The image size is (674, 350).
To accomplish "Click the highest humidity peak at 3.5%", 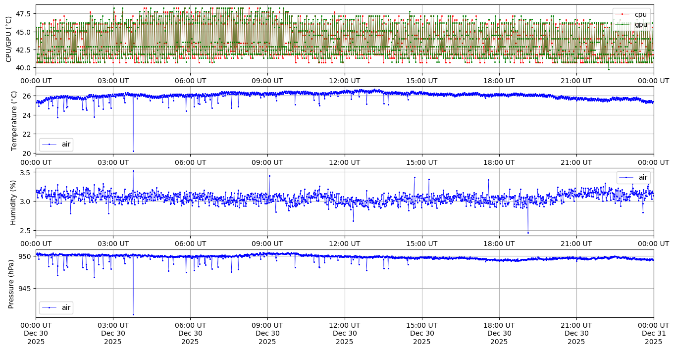I will pos(133,171).
